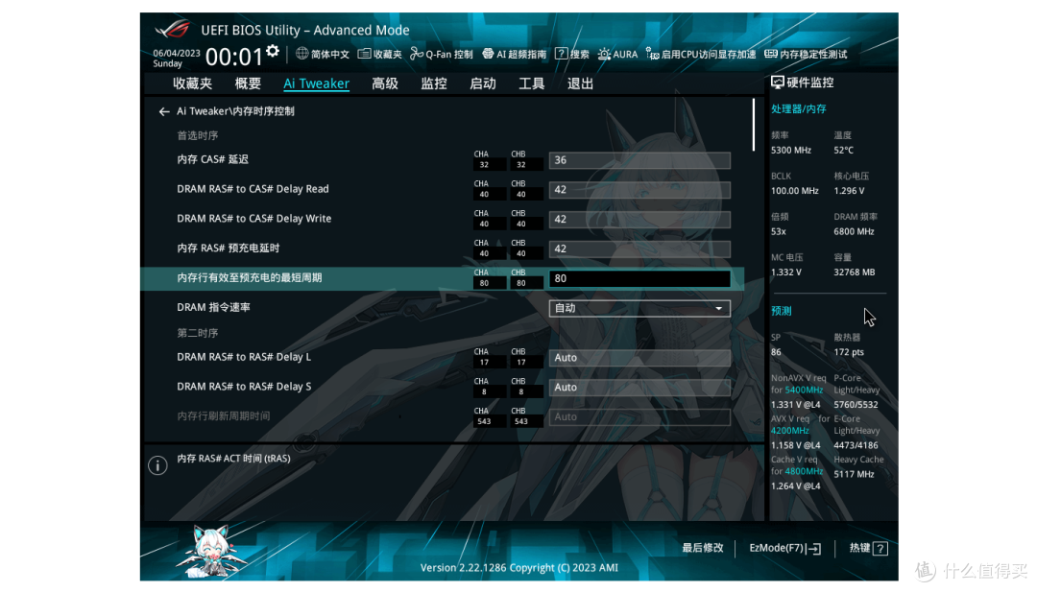Switch to EzMode(F7)
This screenshot has height=592, width=1037.
pos(784,548)
